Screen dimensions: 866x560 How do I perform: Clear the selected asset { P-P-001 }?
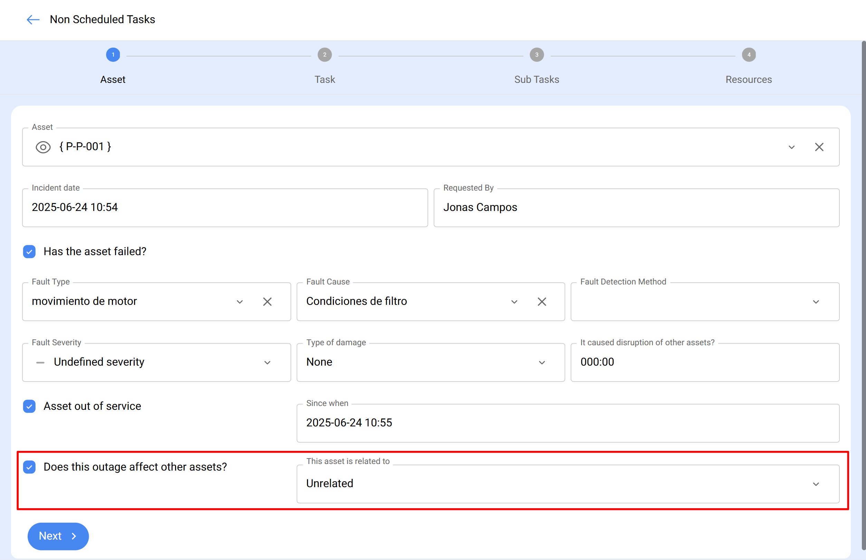819,147
